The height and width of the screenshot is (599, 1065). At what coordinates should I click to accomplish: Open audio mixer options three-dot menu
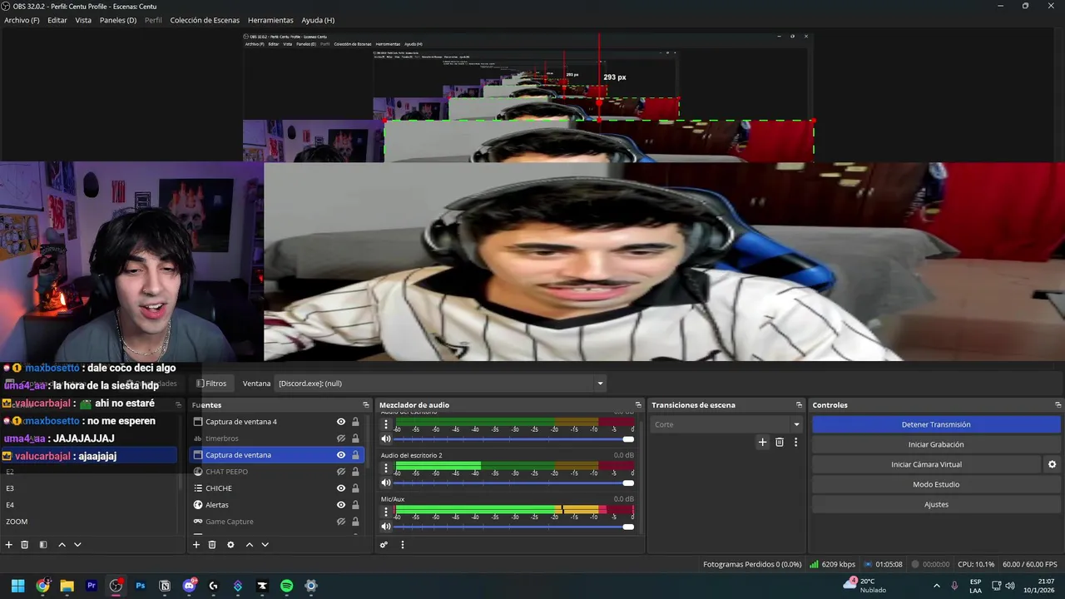[403, 545]
